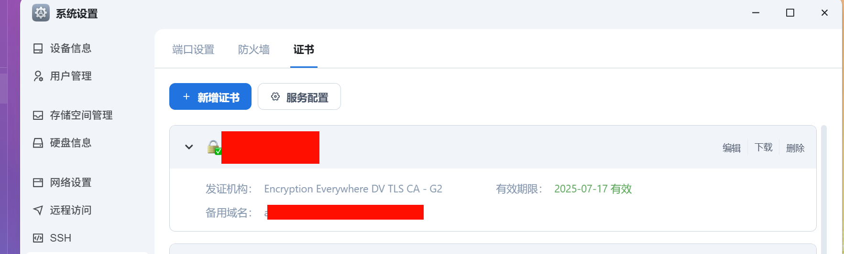Switch to the 防火墙 tab
This screenshot has height=254, width=844.
coord(254,50)
